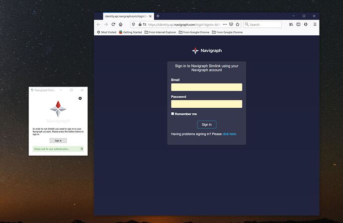
Task: Select the identity.api.navigraph.com login tab
Action: (x=128, y=16)
